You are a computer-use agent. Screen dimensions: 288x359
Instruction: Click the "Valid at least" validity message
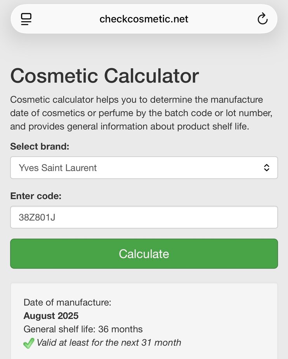pyautogui.click(x=109, y=343)
